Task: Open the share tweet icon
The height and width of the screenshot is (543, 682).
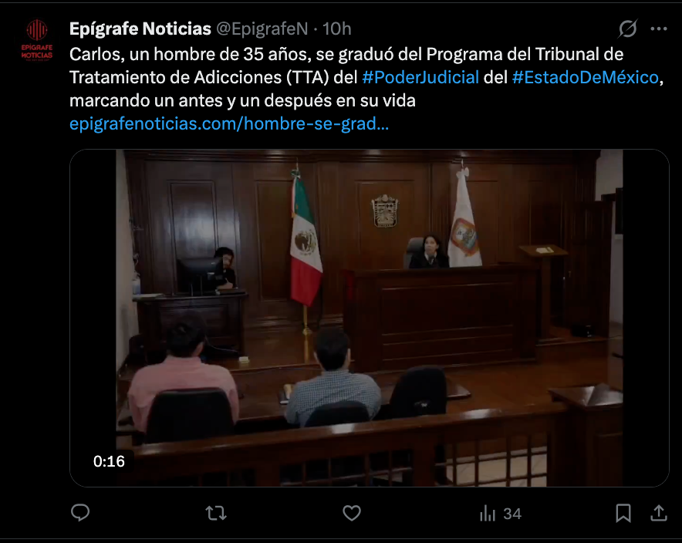Action: (x=659, y=513)
